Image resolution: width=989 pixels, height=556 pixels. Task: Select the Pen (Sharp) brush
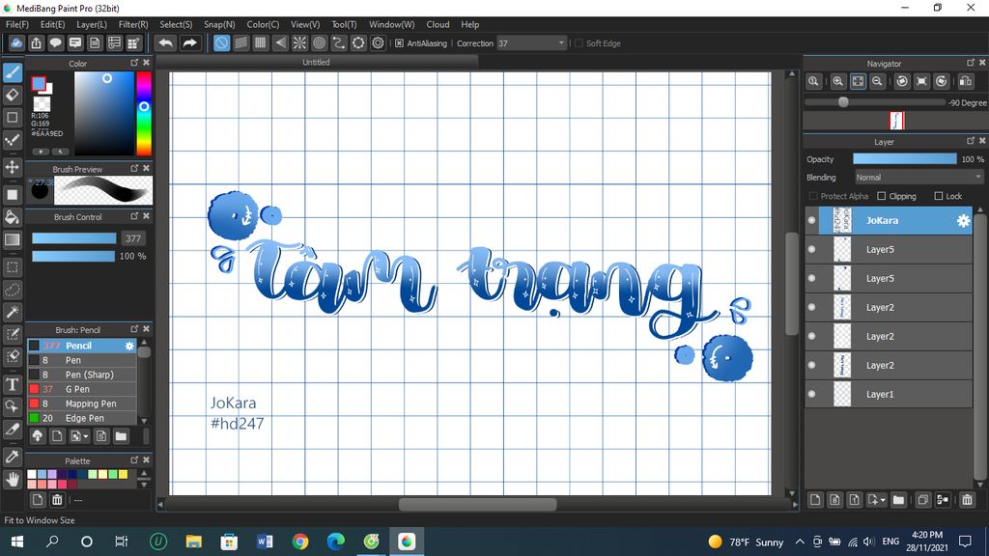(x=81, y=375)
